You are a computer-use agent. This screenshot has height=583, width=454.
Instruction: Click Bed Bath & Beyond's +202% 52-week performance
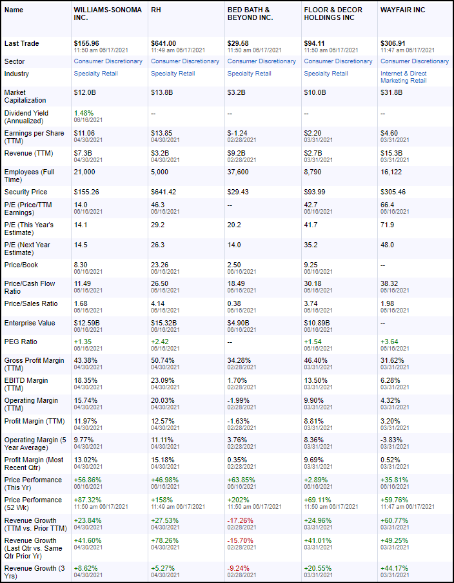[238, 500]
